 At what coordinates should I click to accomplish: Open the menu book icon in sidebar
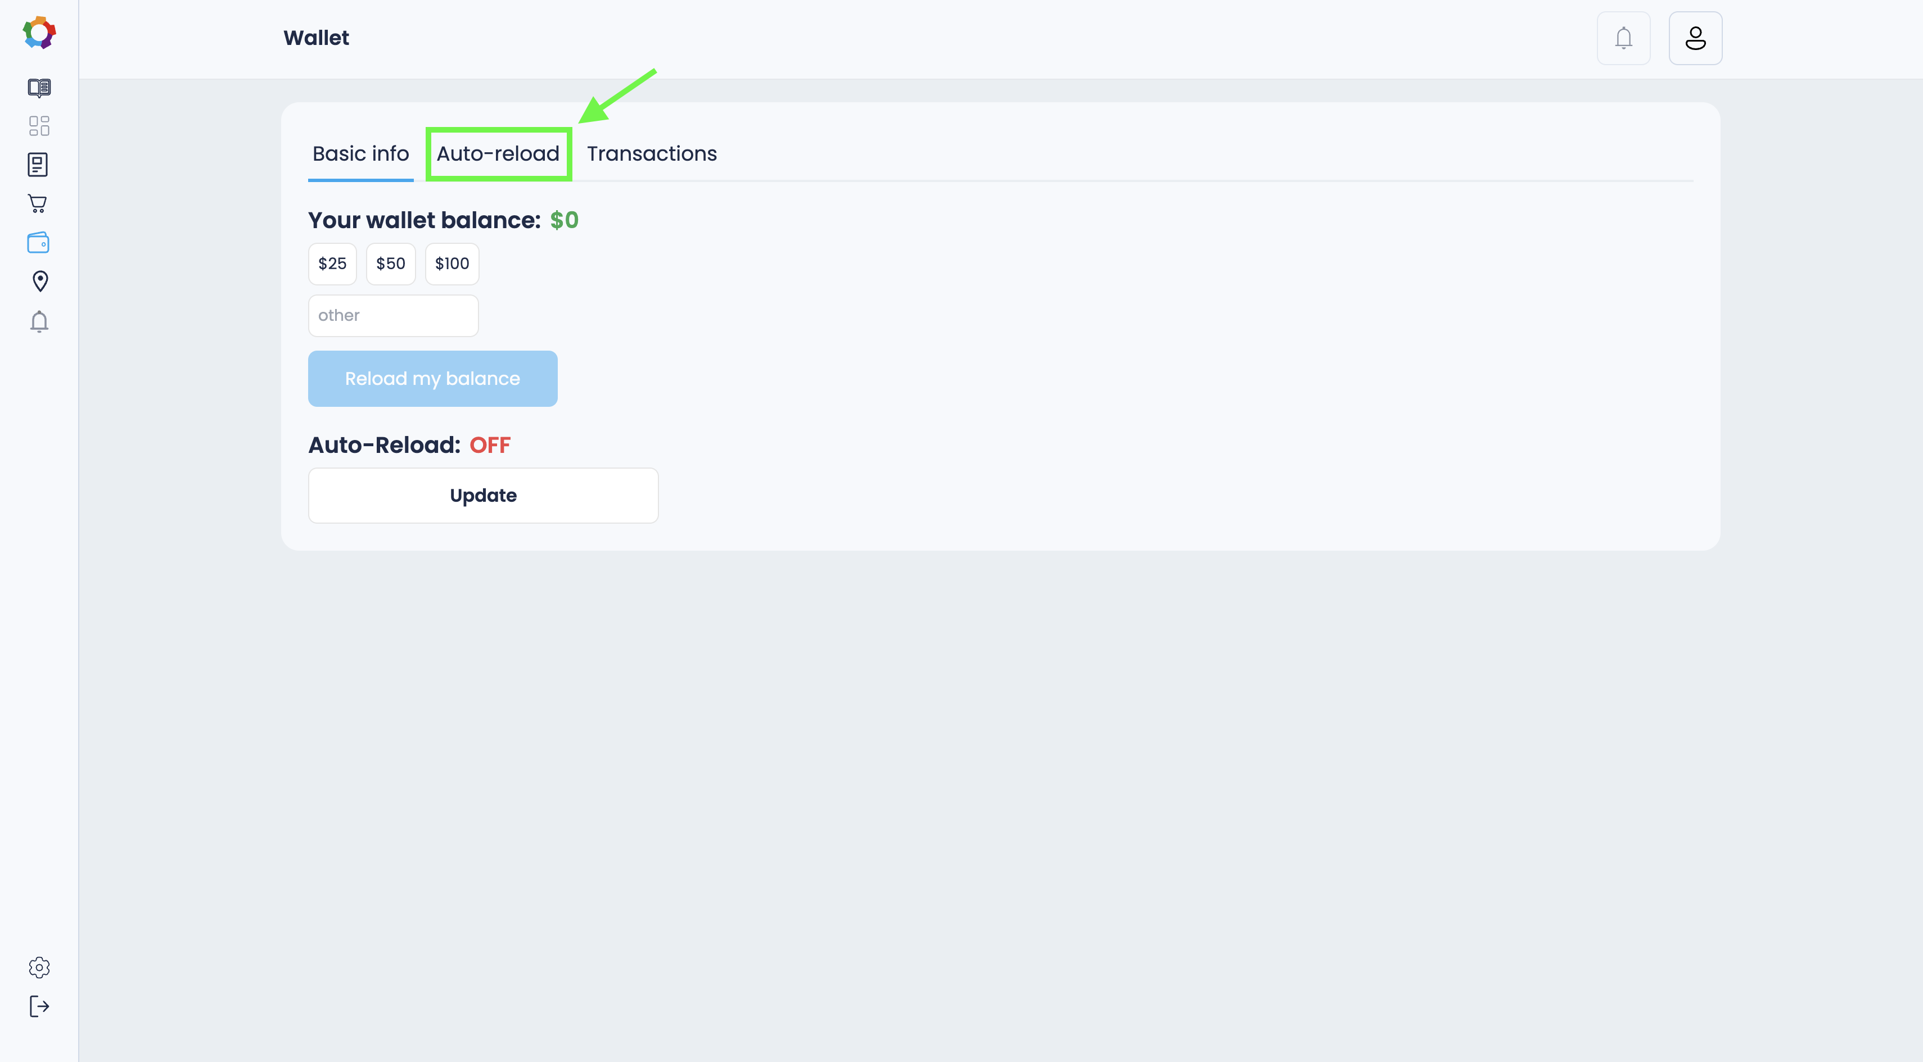coord(39,87)
